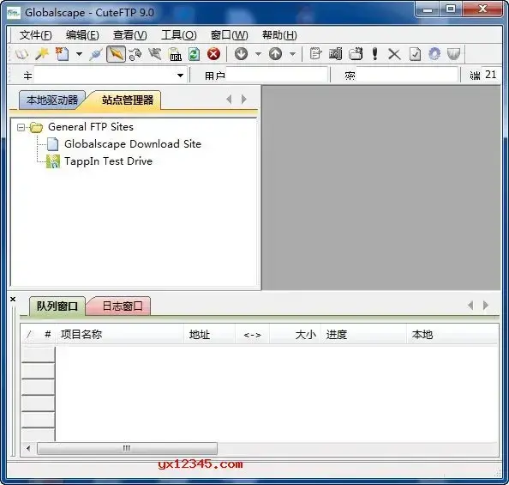The height and width of the screenshot is (485, 509).
Task: Click the green Refresh icon
Action: 195,54
